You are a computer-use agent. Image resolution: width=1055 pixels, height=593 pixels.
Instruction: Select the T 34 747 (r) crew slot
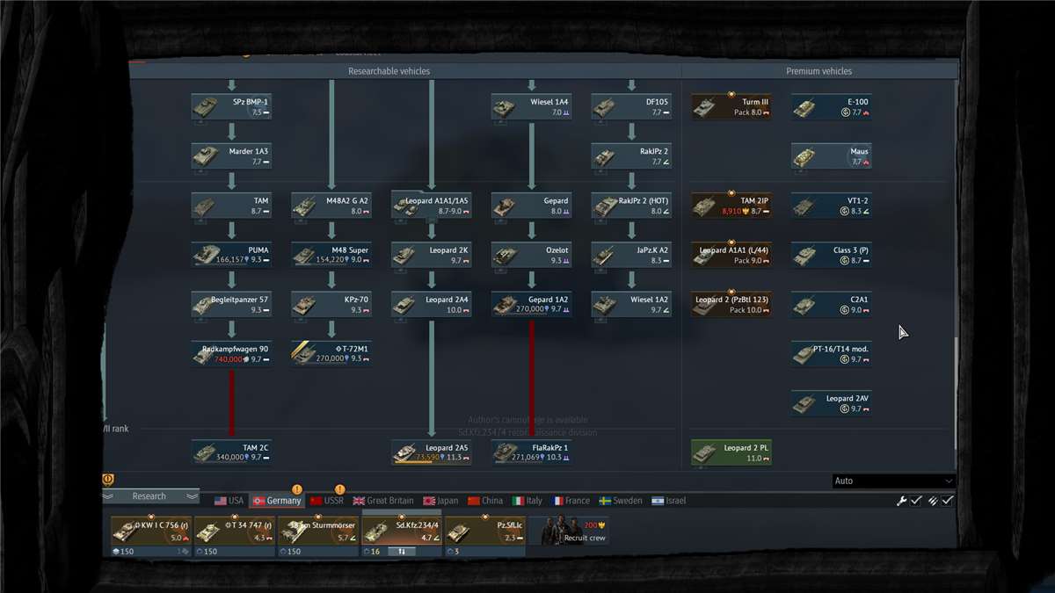click(235, 537)
